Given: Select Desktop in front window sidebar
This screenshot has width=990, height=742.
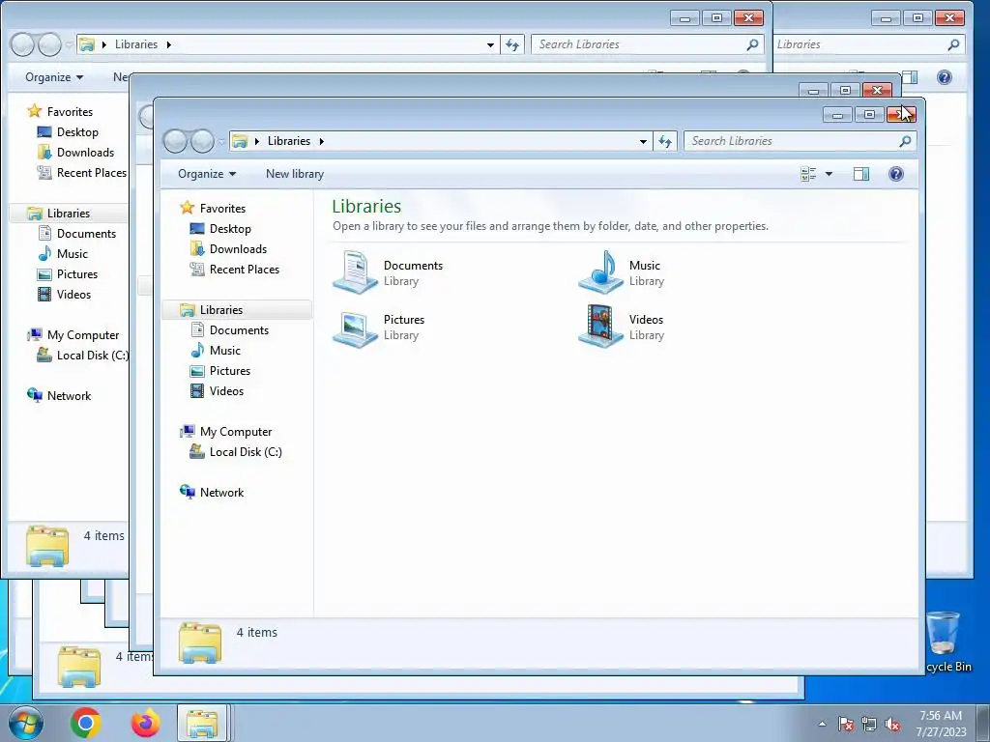Looking at the screenshot, I should pyautogui.click(x=220, y=228).
